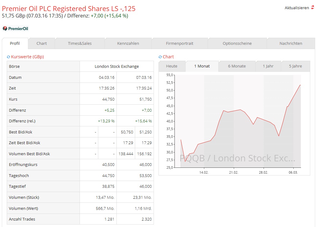The image size is (317, 227).
Task: Open the Nachrichten tab
Action: click(x=291, y=43)
